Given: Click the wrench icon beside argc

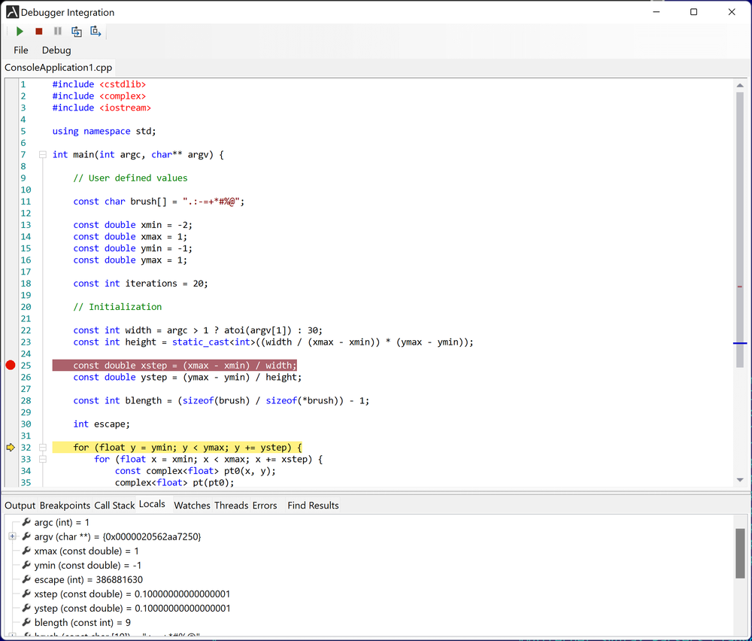Looking at the screenshot, I should coord(26,521).
